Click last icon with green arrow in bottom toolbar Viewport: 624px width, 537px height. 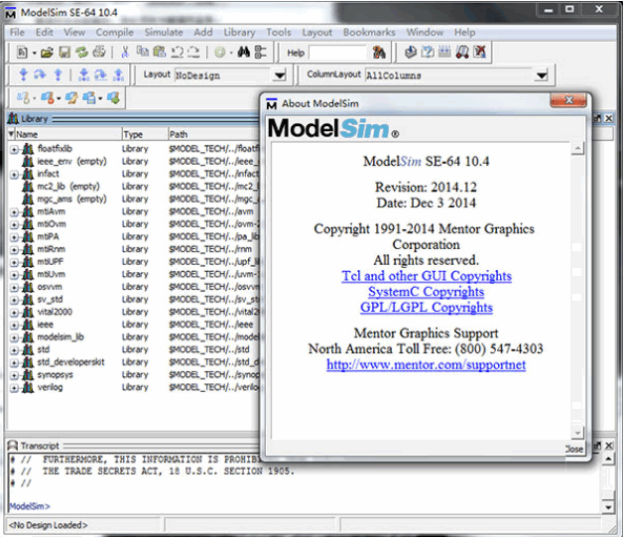coord(113,98)
